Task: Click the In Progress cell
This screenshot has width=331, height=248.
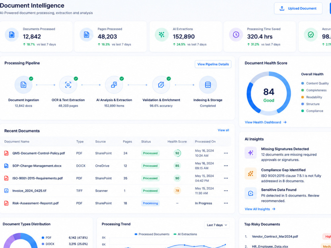Action: coord(204,203)
